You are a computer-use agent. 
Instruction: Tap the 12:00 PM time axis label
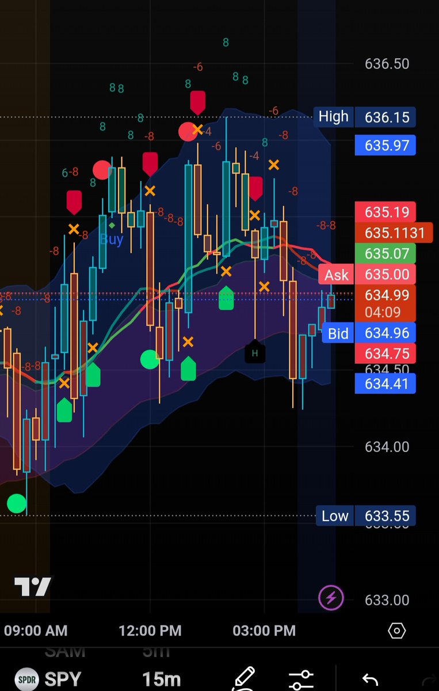[150, 631]
